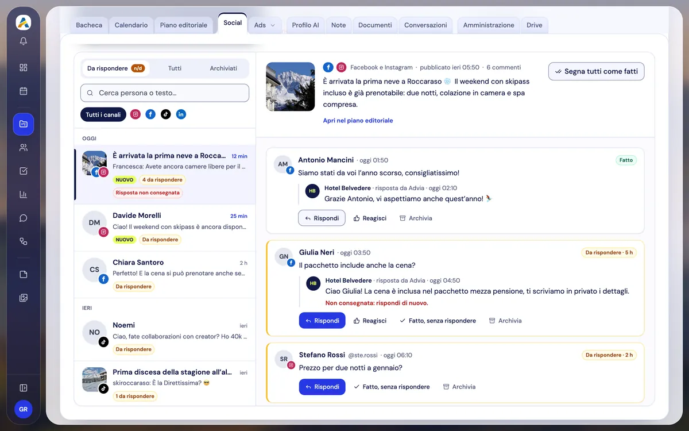Switch to the Bacheca tab
This screenshot has height=431, width=689.
pyautogui.click(x=89, y=25)
